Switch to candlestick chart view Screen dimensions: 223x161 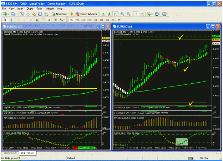pos(109,14)
